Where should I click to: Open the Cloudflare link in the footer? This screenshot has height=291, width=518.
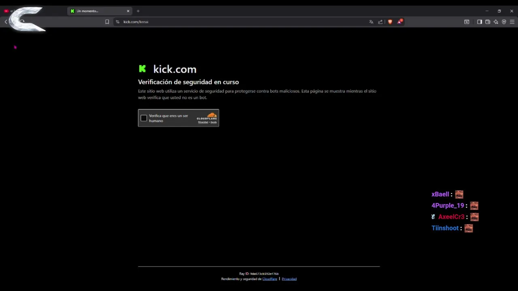click(x=270, y=279)
